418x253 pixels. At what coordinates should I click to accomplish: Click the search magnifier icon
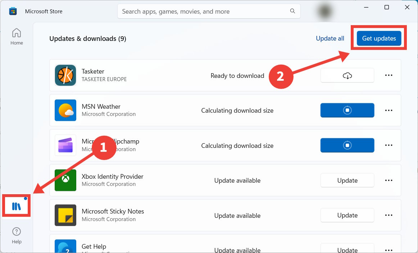[x=292, y=11]
